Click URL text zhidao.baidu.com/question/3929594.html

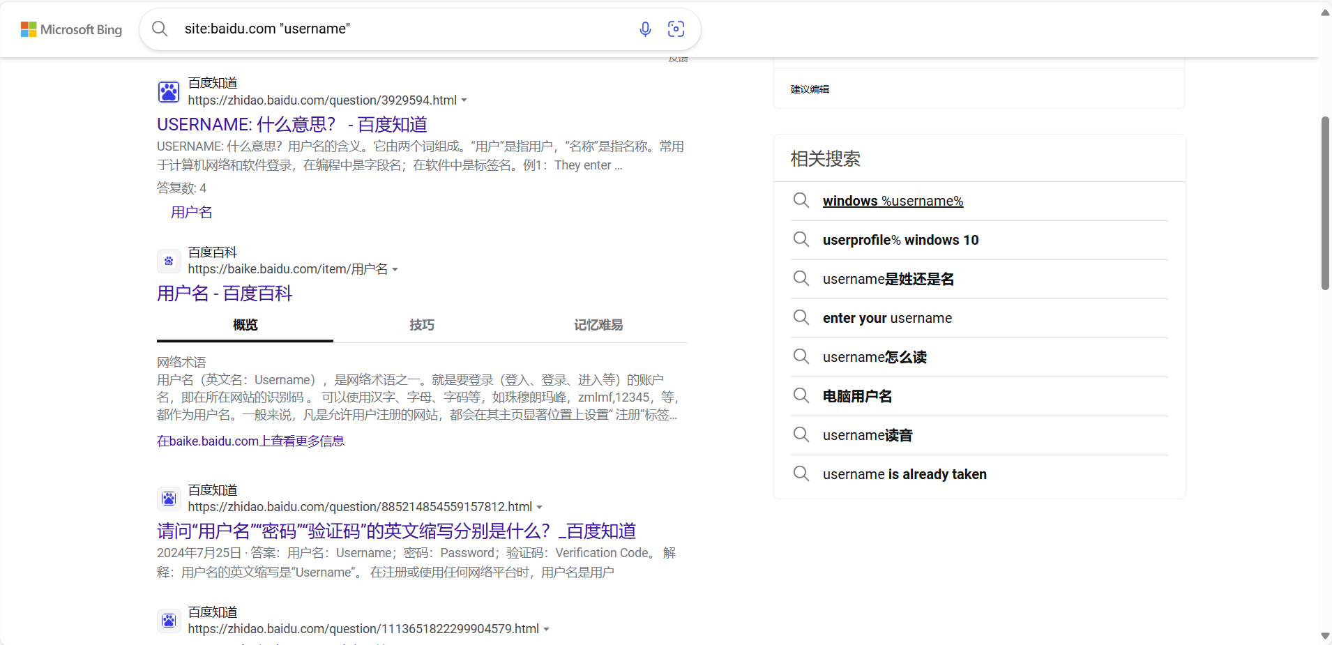(x=322, y=100)
